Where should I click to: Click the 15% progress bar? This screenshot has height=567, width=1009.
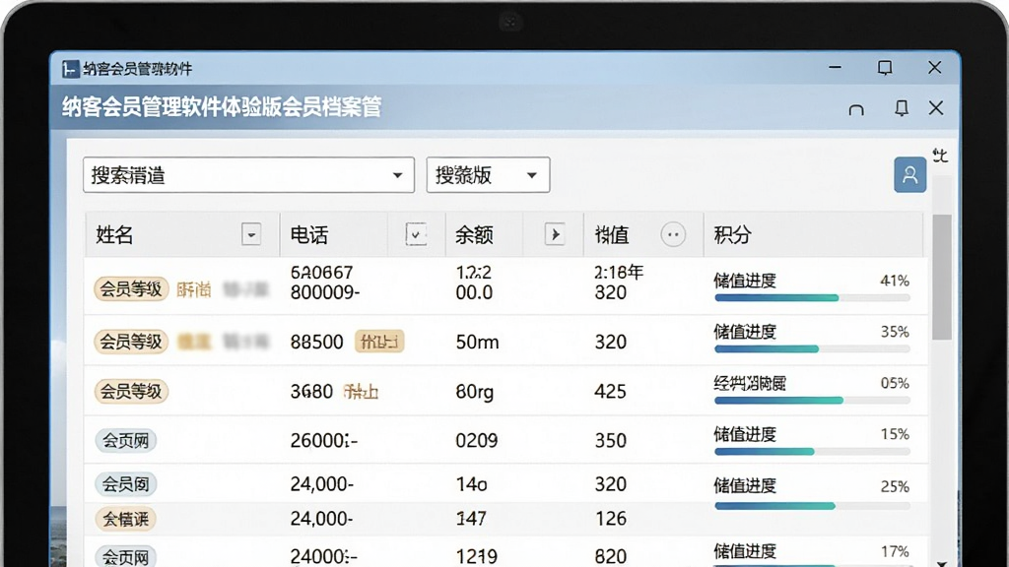tap(812, 452)
